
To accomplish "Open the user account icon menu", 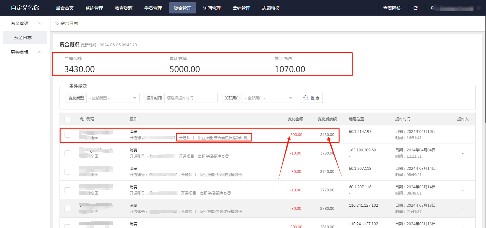I will (x=432, y=8).
